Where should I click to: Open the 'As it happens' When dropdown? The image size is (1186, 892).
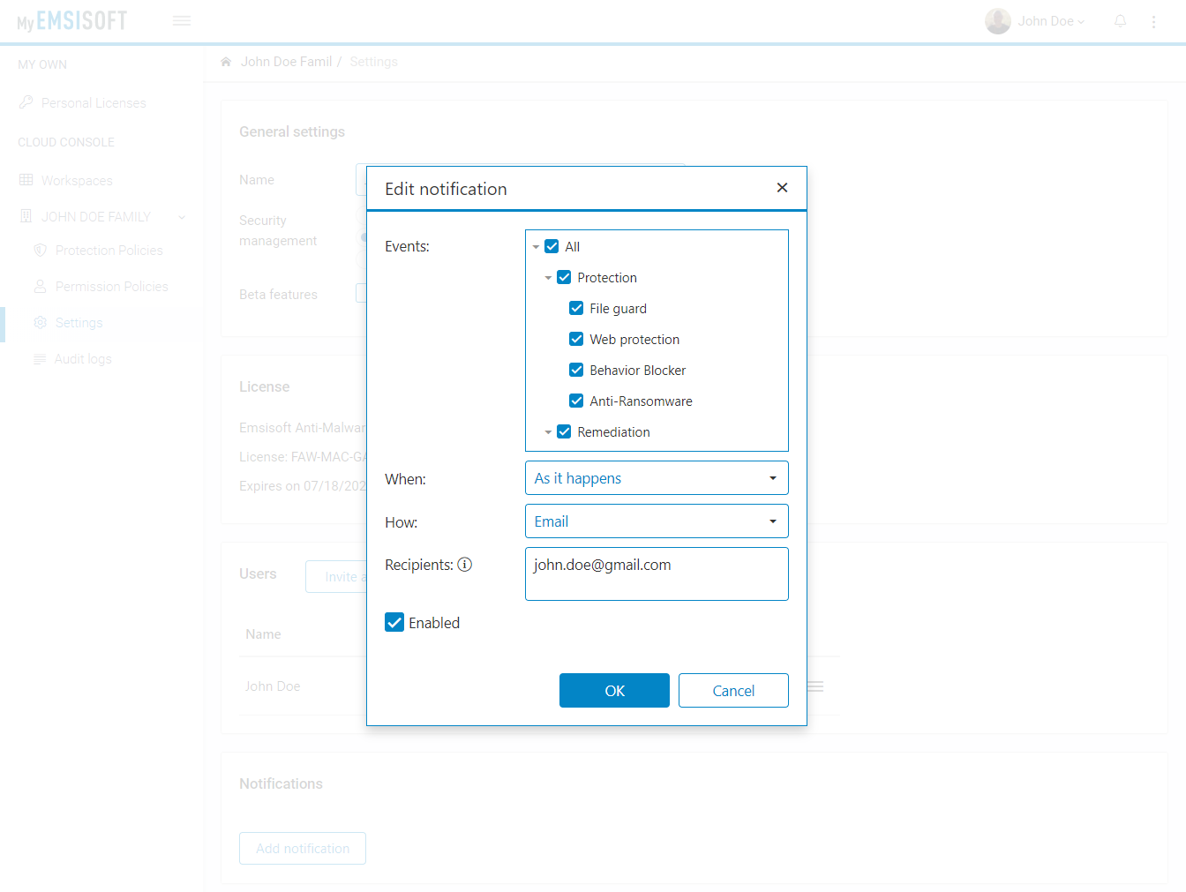pos(657,477)
